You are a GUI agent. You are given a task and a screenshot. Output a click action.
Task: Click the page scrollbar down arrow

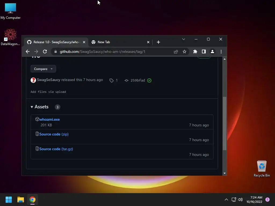[225, 173]
